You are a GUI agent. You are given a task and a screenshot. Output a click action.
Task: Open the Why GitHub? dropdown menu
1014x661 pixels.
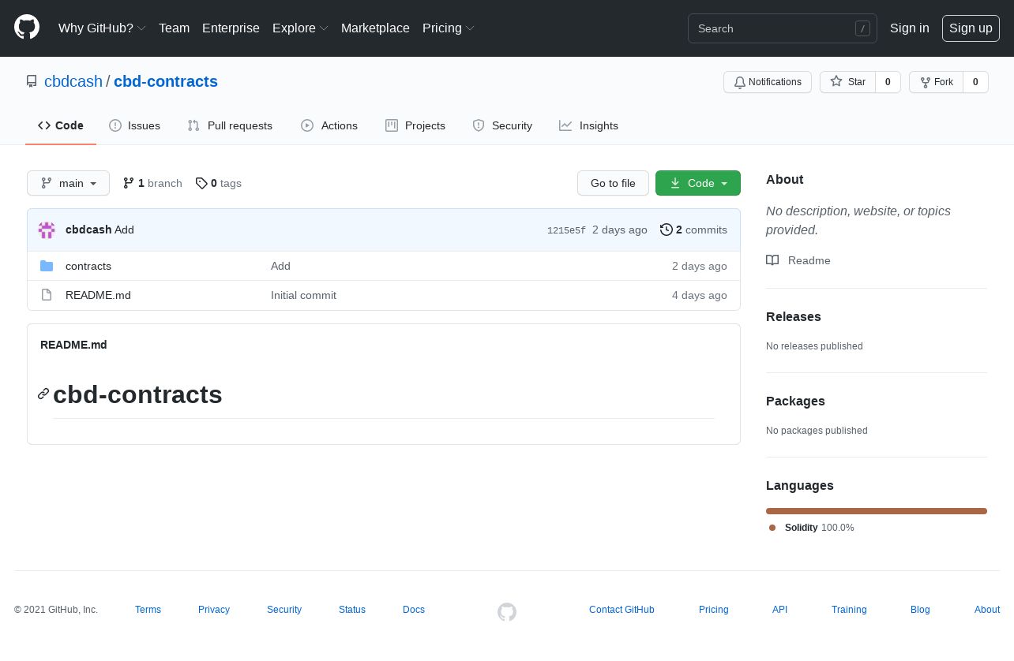point(102,28)
